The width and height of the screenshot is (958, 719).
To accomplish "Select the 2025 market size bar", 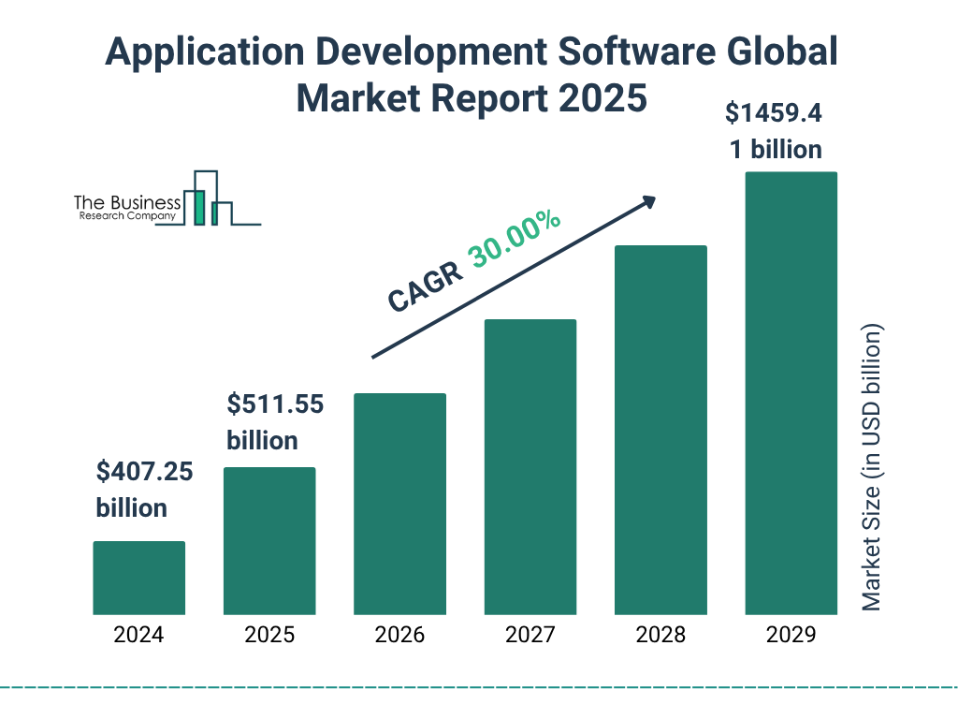I will point(269,541).
